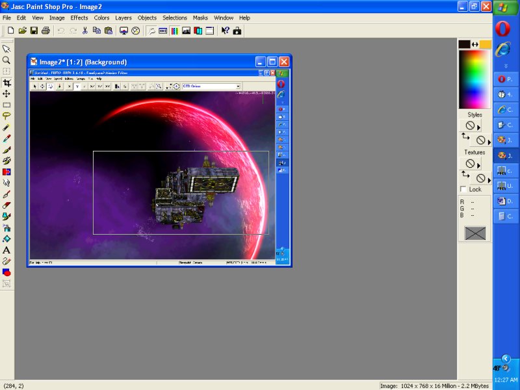Open the Full Screen Preview monitor icon

[123, 31]
